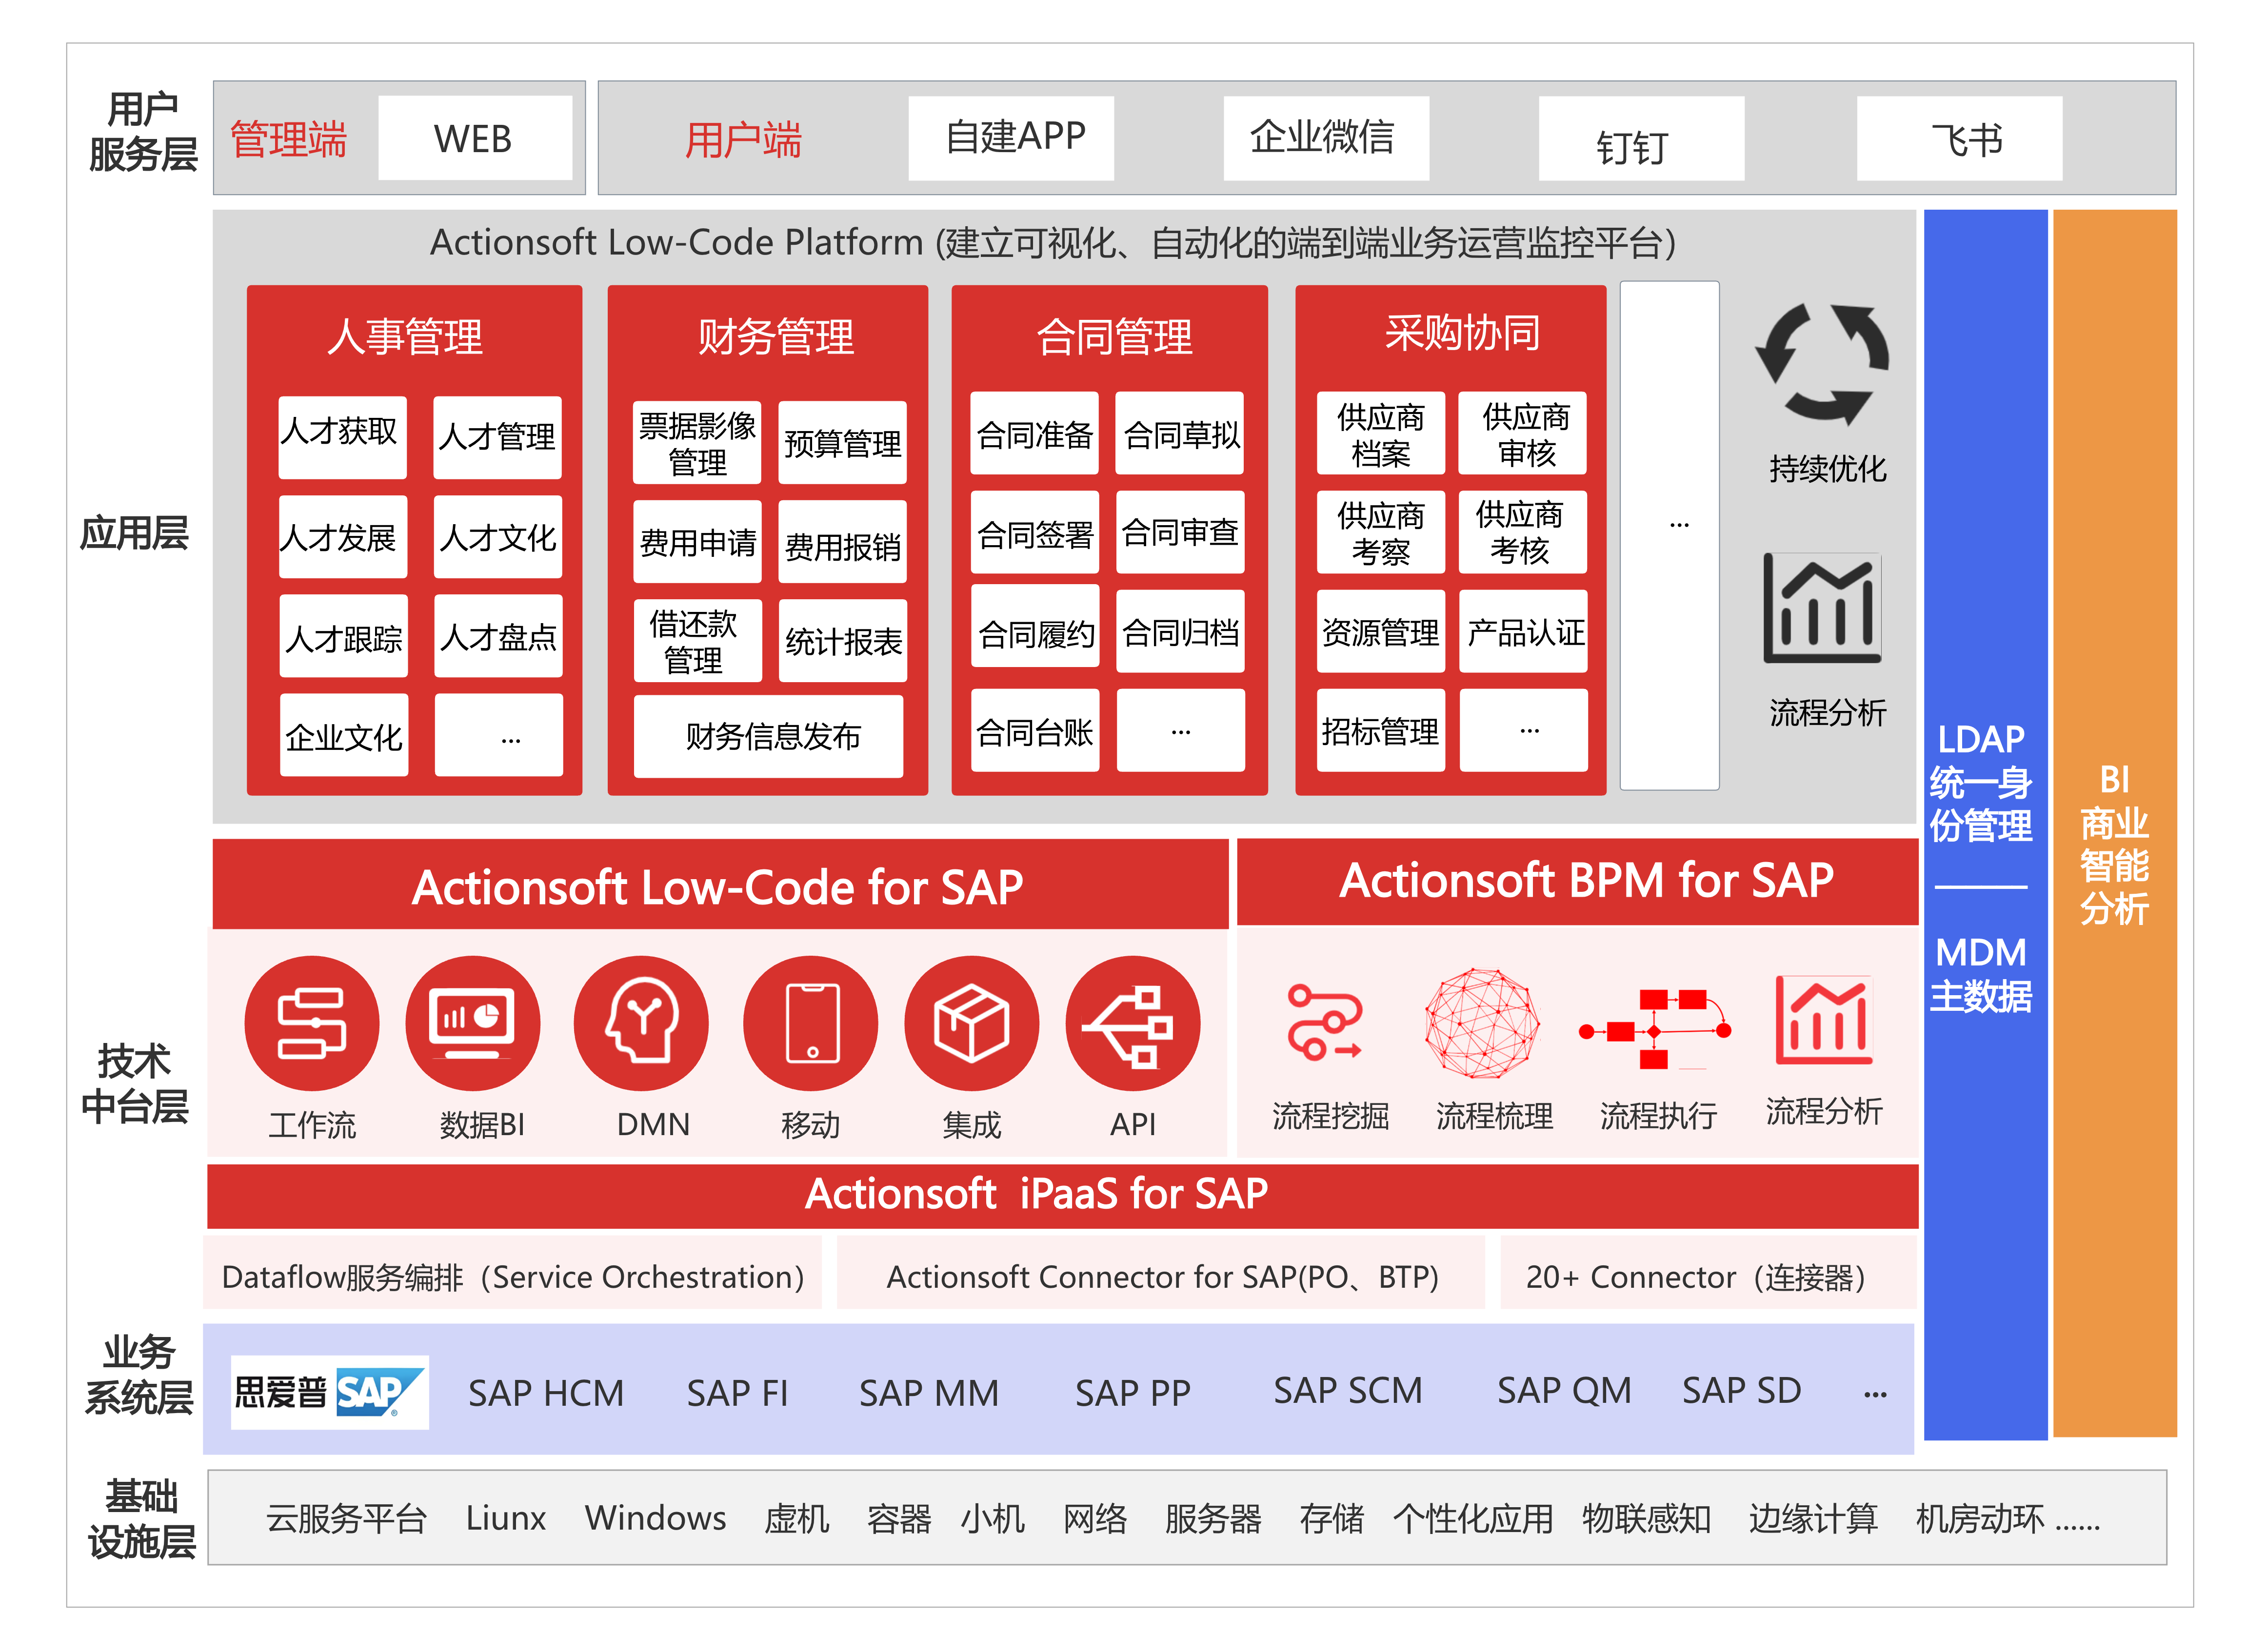Screen dimensions: 2266x1652
Task: Click the SAP SCM label
Action: pyautogui.click(x=1347, y=1390)
